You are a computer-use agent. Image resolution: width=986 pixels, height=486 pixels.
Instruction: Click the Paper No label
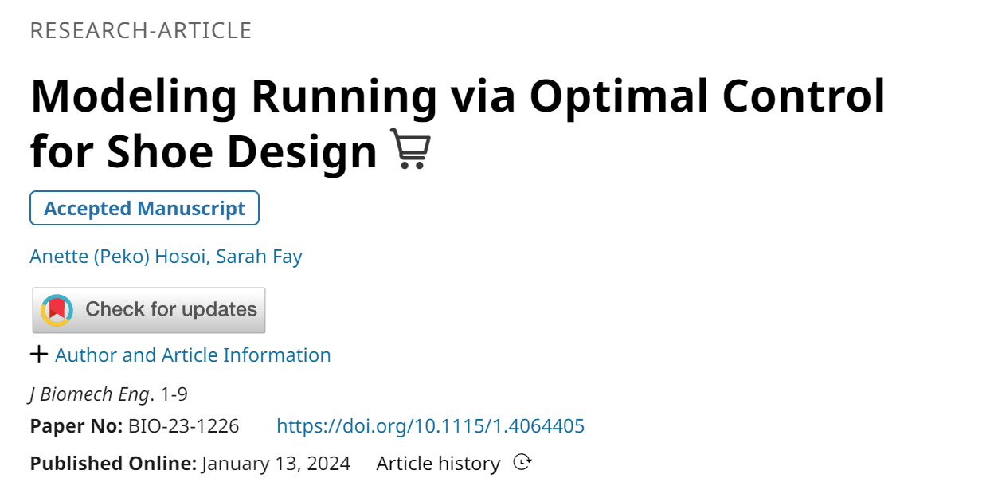(x=76, y=426)
